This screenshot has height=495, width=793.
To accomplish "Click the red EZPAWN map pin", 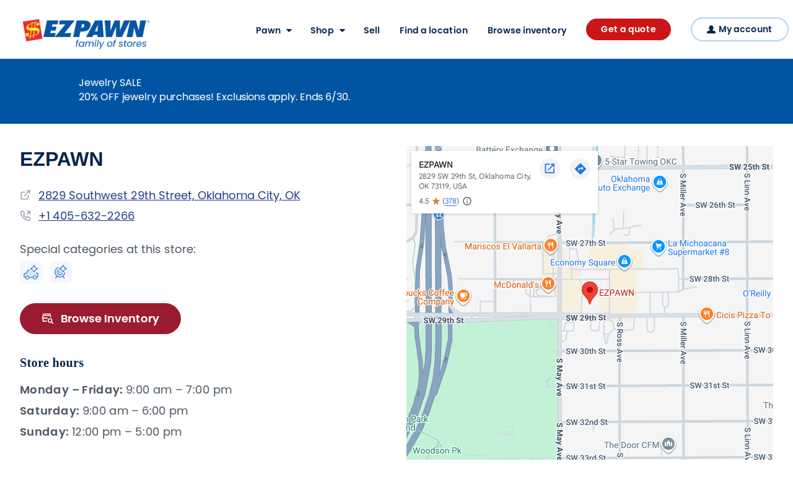I will click(x=590, y=292).
